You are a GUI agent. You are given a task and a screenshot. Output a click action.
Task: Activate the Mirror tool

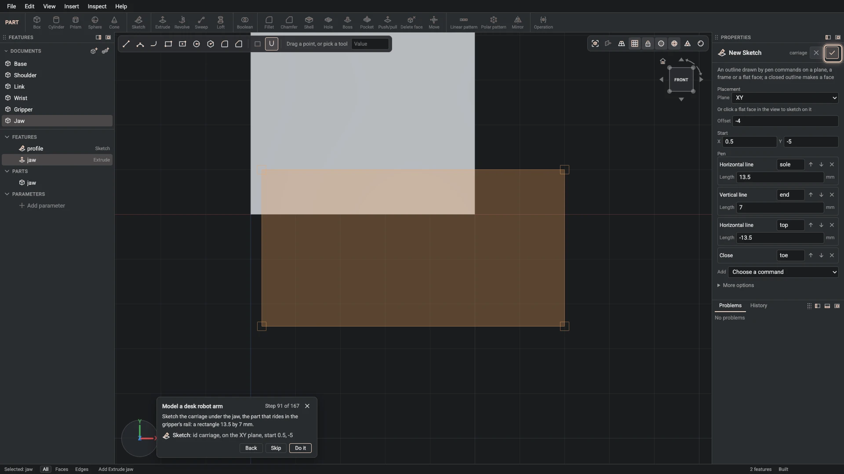[x=518, y=22]
